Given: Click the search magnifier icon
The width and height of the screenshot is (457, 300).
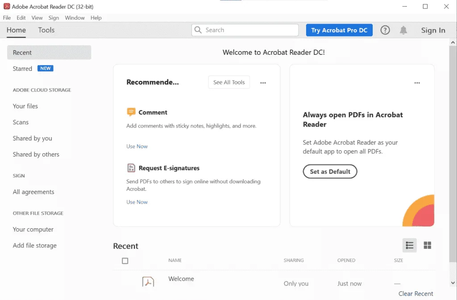Looking at the screenshot, I should 198,30.
